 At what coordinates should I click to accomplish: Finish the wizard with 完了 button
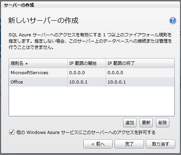pyautogui.click(x=129, y=144)
